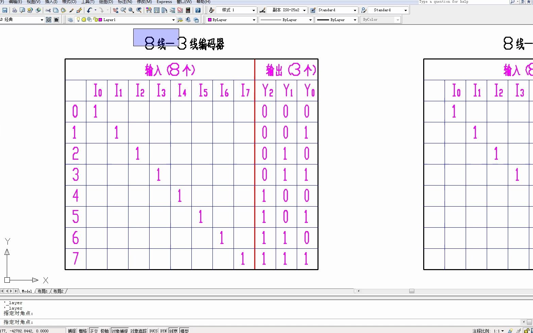Open the Layer Properties Manager icon
Image resolution: width=533 pixels, height=333 pixels.
coord(70,20)
